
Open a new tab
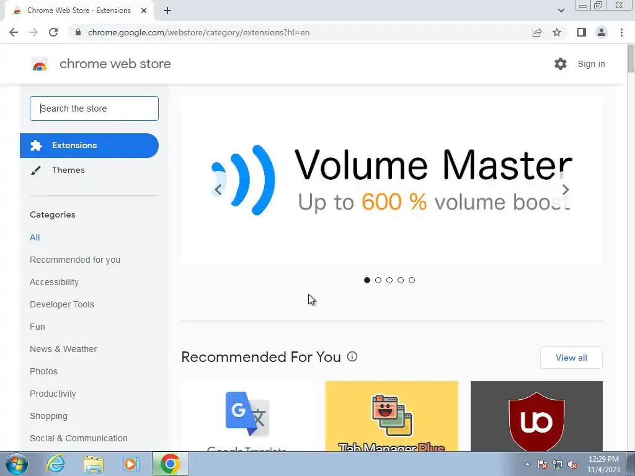point(167,11)
